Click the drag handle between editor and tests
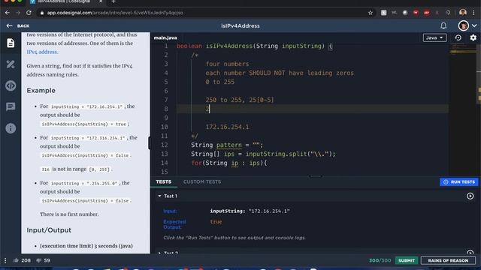Image resolution: width=481 pixels, height=270 pixels. [316, 176]
